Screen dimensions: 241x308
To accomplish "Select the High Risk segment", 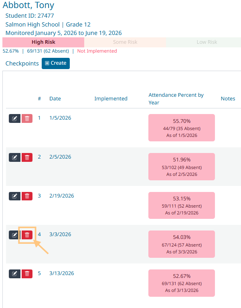I will (43, 42).
